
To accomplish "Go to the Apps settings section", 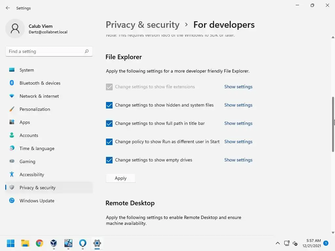I will click(x=25, y=122).
